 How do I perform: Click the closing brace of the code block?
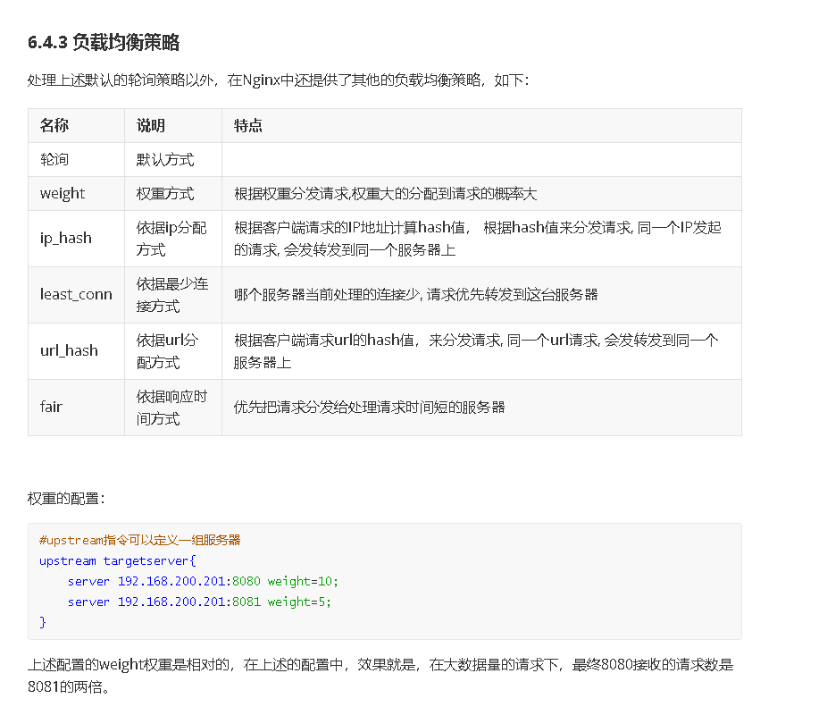43,622
